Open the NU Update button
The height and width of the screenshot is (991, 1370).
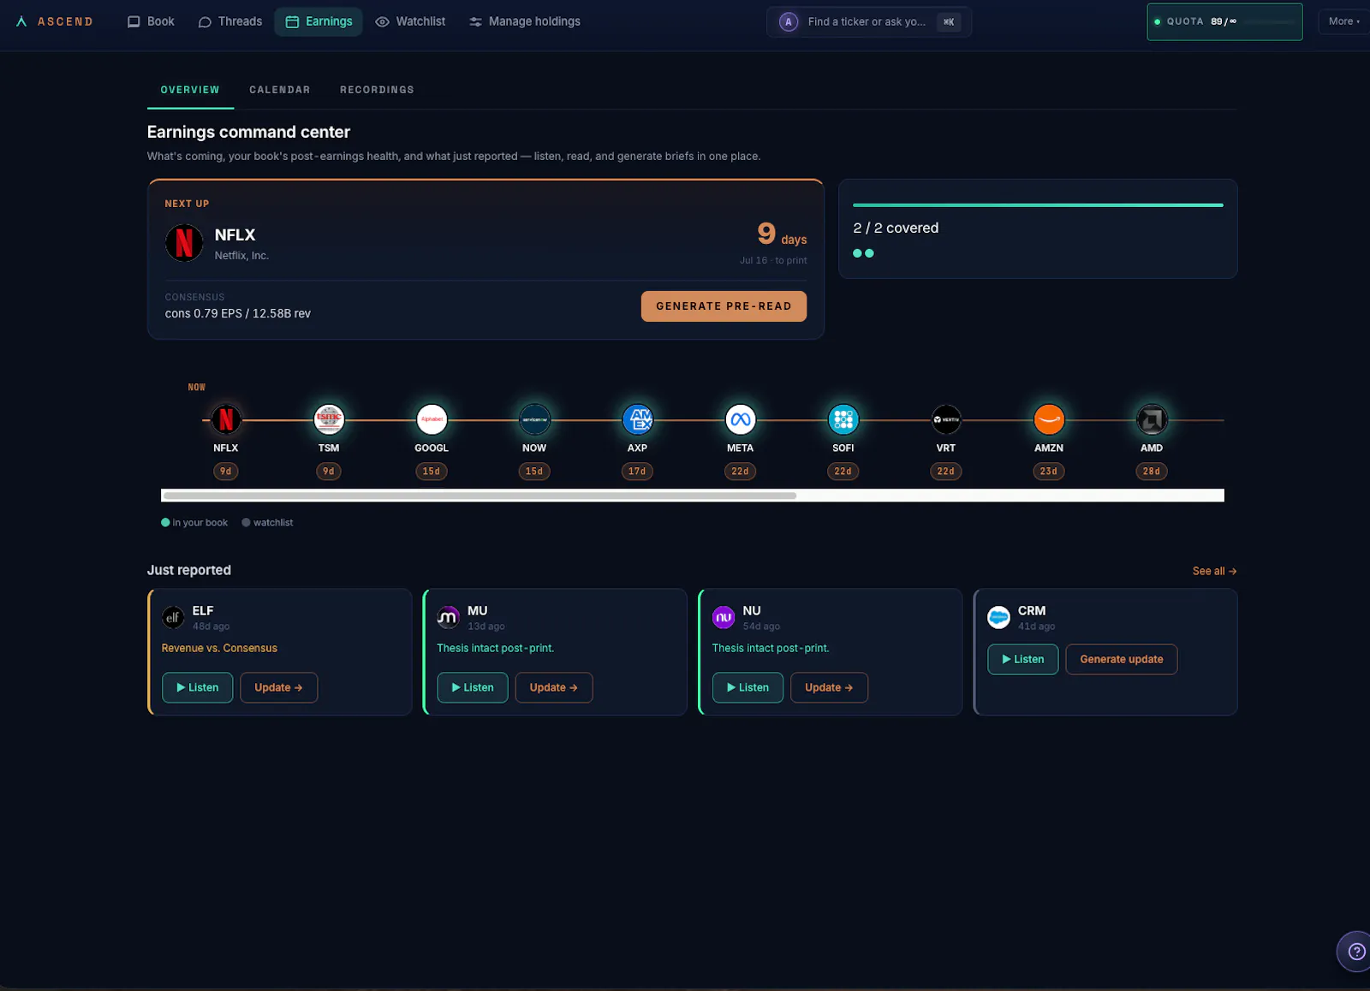[829, 687]
